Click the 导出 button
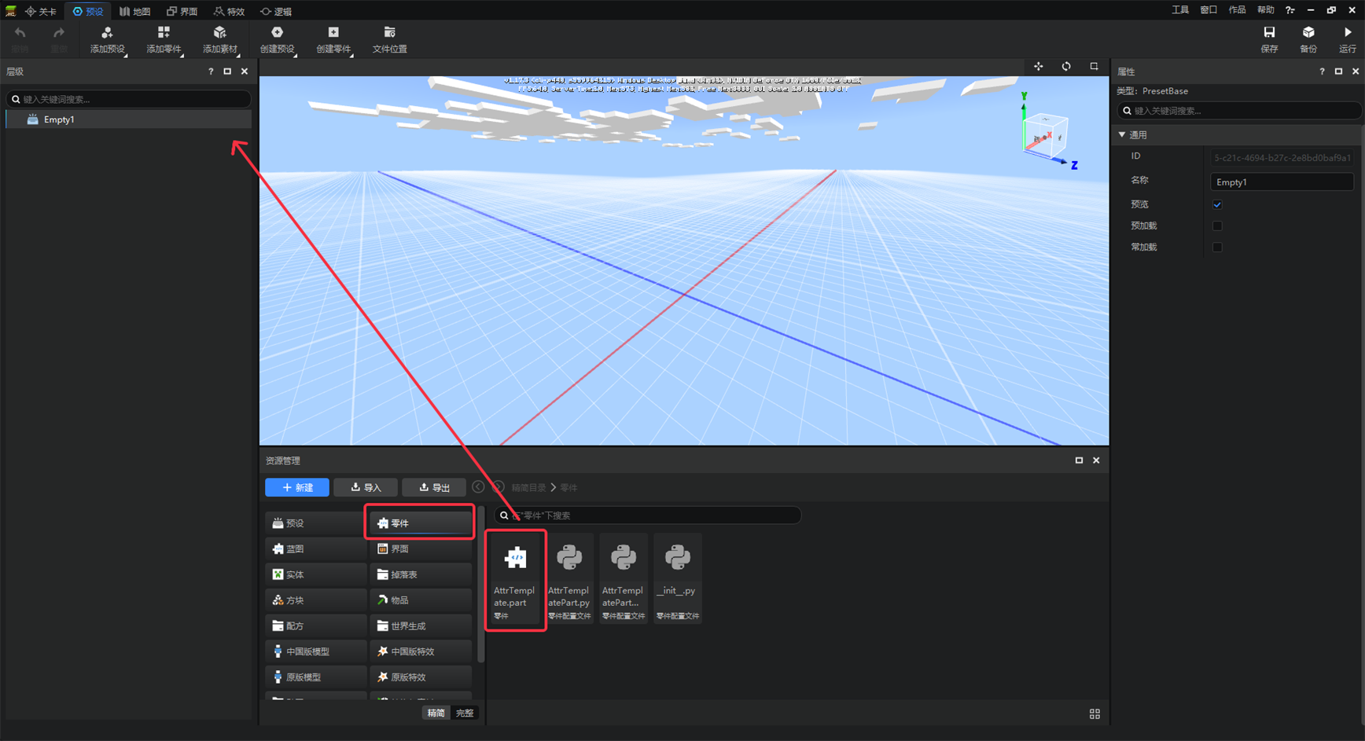This screenshot has height=741, width=1365. (434, 487)
